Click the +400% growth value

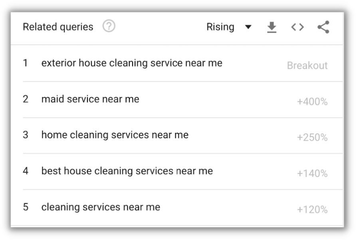point(312,102)
